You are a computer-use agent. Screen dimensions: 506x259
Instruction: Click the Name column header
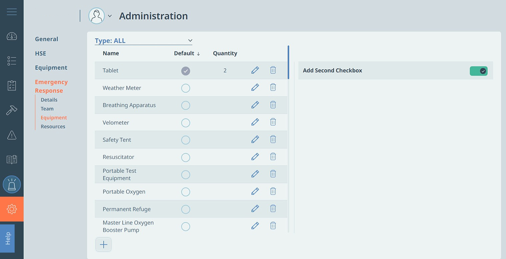[111, 53]
